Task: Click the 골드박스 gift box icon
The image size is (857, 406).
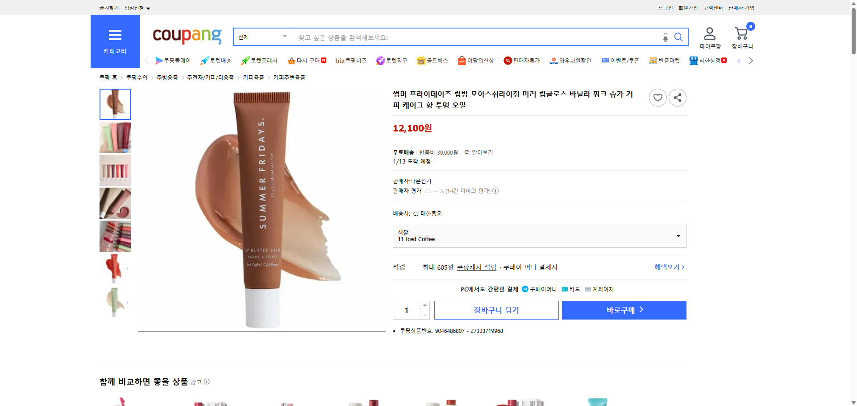Action: pos(420,60)
